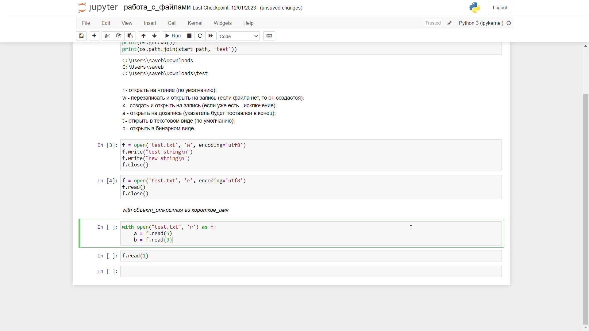Click the Trusted notebook indicator
This screenshot has height=331, width=589.
(x=433, y=23)
